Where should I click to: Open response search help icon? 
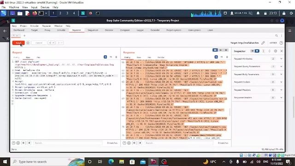pos(124,143)
